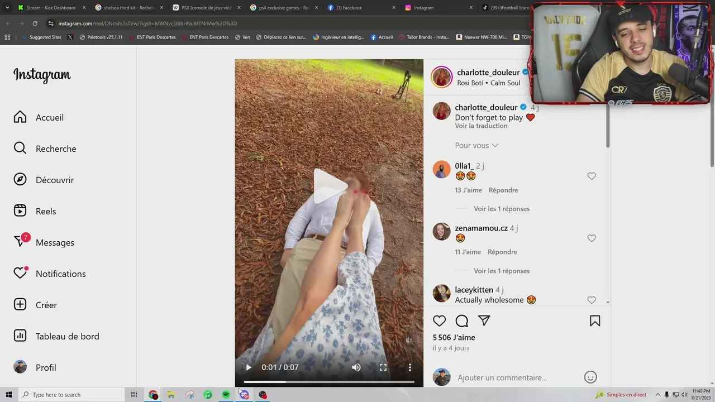Share the reel with paper plane icon

click(484, 321)
